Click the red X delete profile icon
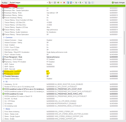This screenshot has width=126, height=122. pyautogui.click(x=64, y=3)
